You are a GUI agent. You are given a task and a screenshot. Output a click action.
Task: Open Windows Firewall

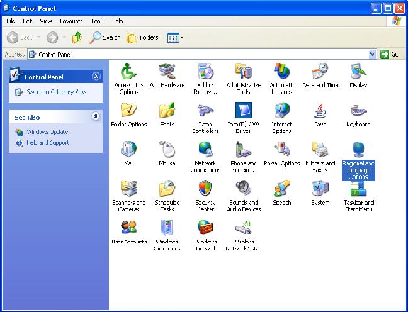pos(205,235)
